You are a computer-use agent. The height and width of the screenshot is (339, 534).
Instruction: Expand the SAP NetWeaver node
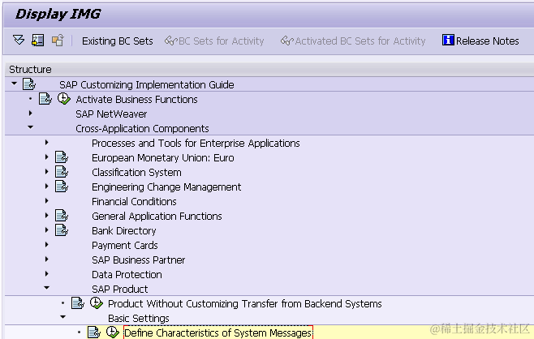[x=30, y=113]
